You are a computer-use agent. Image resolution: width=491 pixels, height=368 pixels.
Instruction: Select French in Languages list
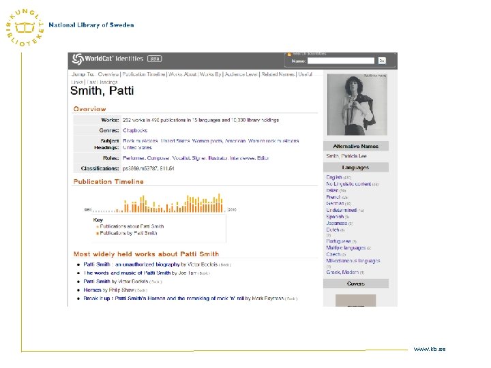point(333,197)
